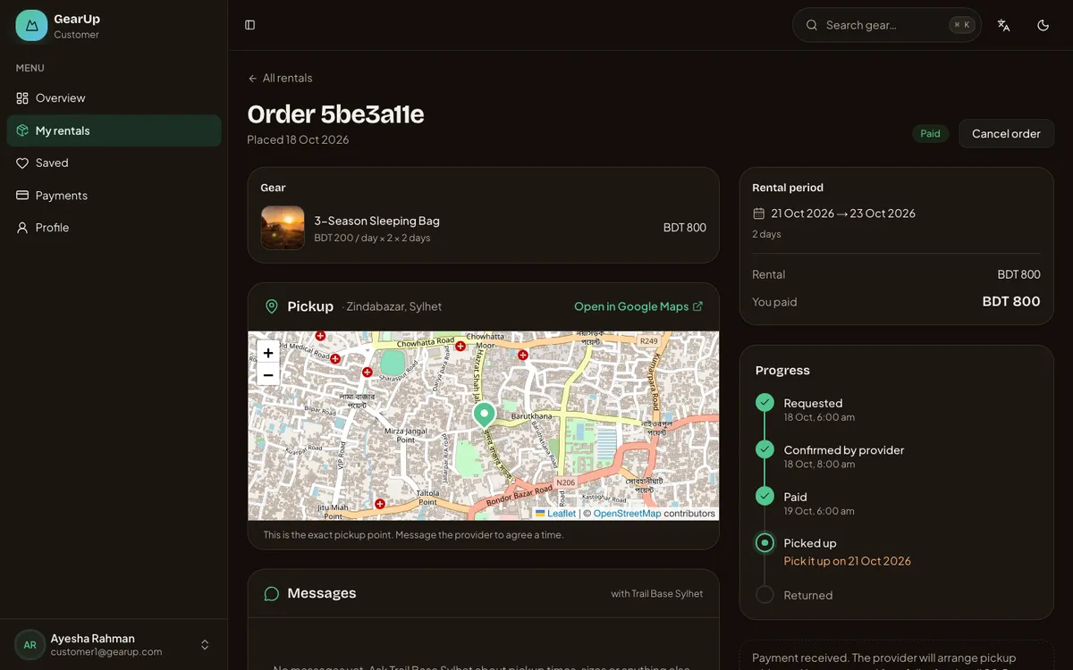
Task: Click the Paid step checkmark
Action: click(x=765, y=496)
